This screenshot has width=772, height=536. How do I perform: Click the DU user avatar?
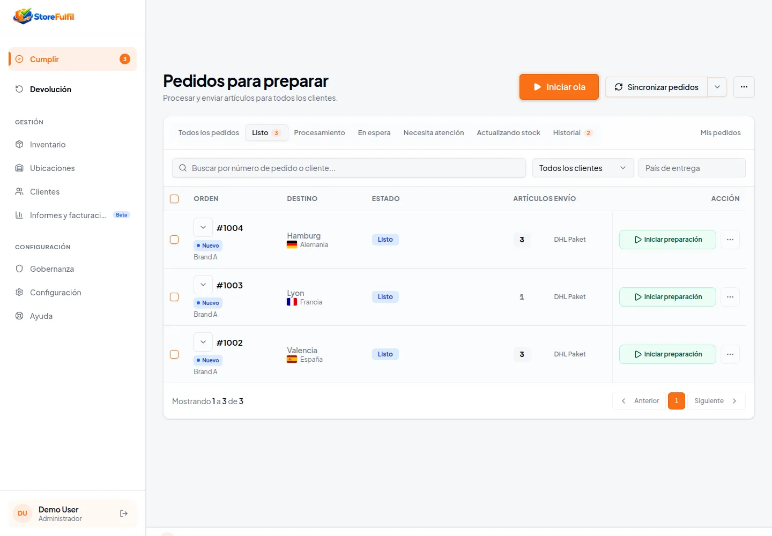[x=23, y=513]
